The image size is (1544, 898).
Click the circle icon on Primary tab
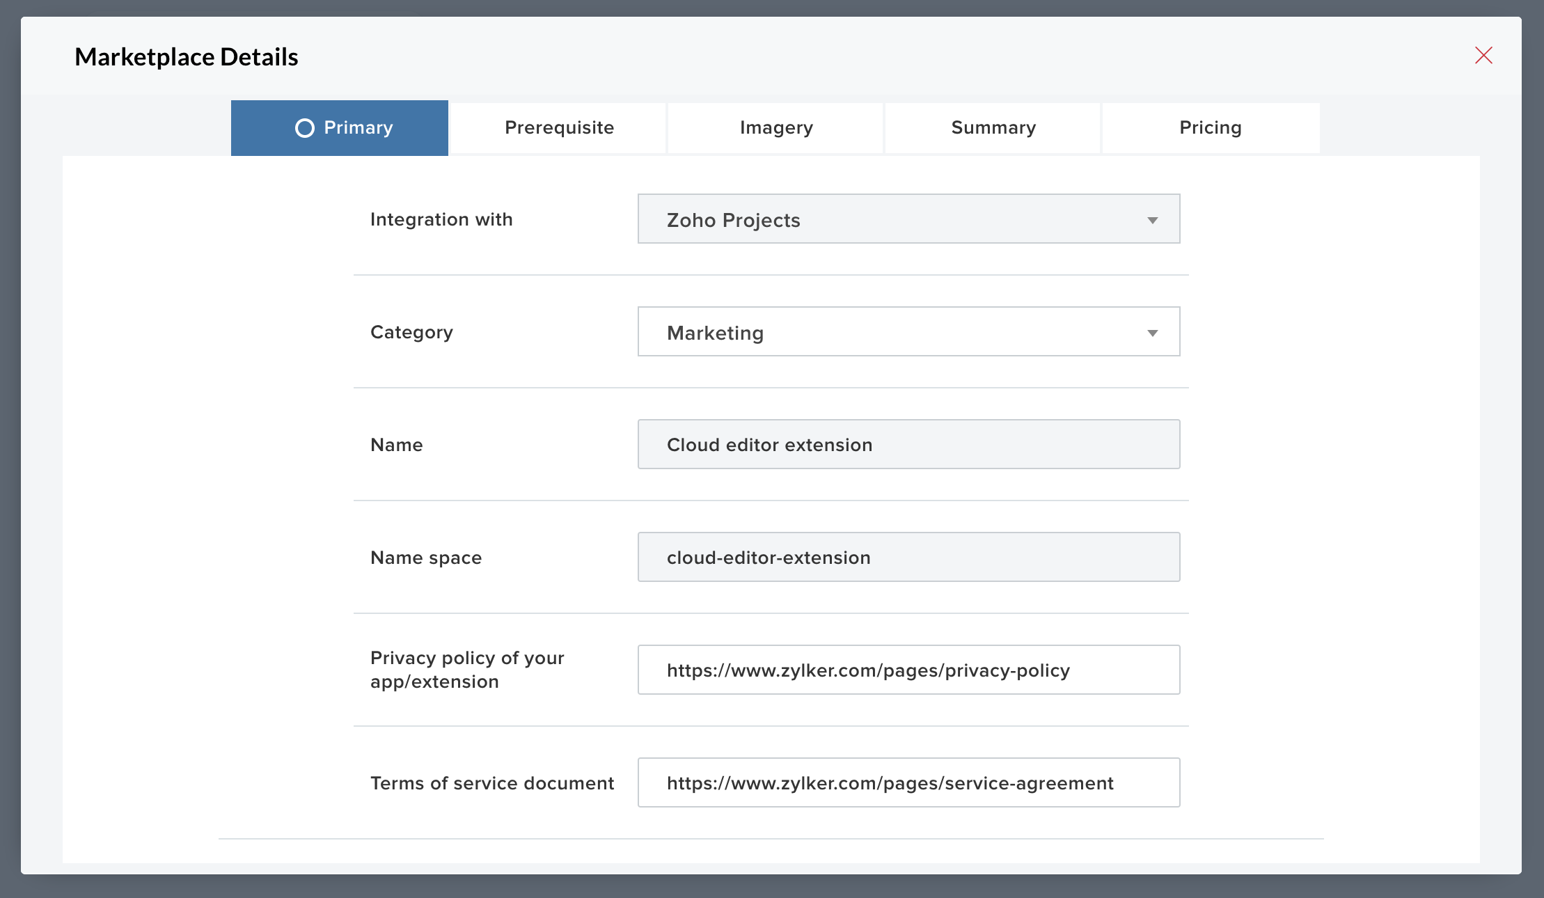pyautogui.click(x=305, y=128)
